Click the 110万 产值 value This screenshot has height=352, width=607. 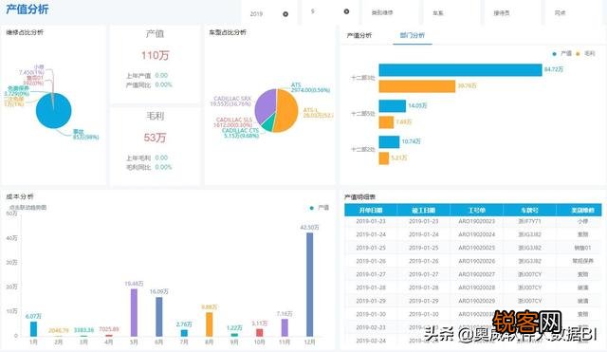click(155, 55)
